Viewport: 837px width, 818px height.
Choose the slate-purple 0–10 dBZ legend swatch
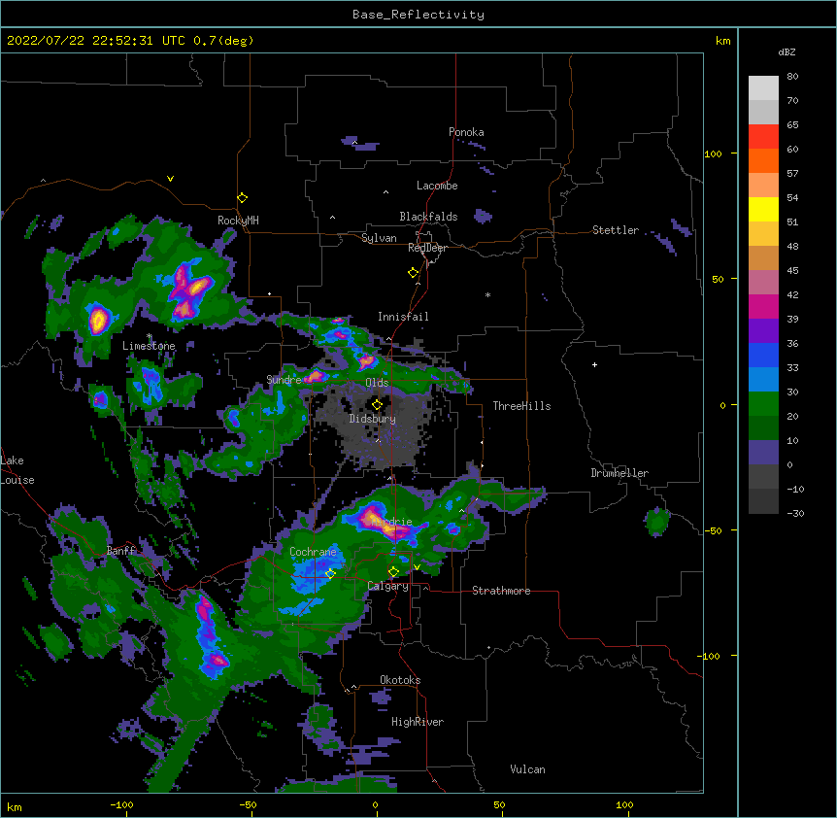(x=763, y=453)
